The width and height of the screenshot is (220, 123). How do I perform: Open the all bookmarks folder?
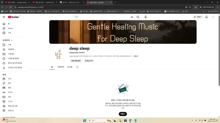[213, 11]
